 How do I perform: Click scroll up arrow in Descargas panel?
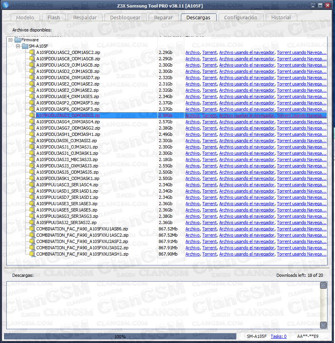click(324, 285)
